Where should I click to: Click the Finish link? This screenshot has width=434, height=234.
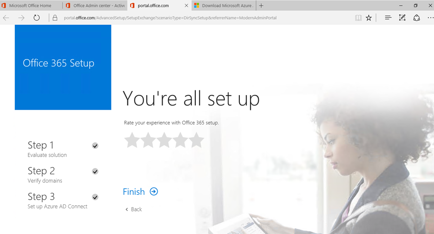(x=134, y=192)
